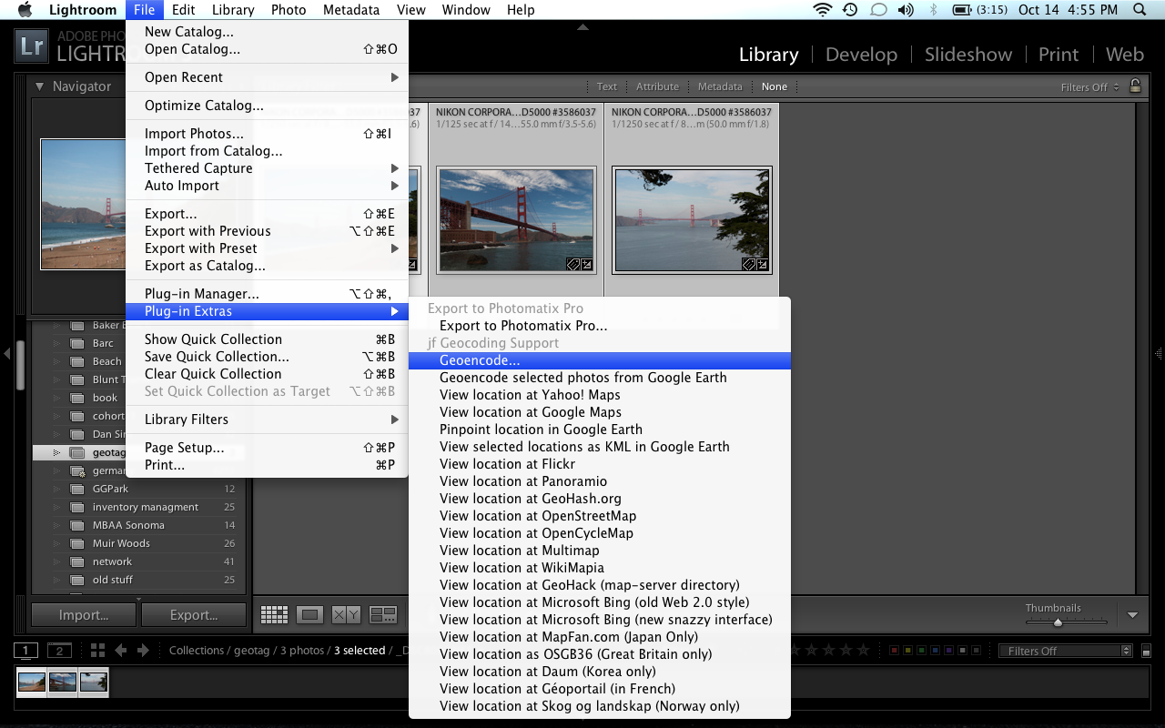The image size is (1165, 728).
Task: Switch to the Develop module
Action: point(861,55)
